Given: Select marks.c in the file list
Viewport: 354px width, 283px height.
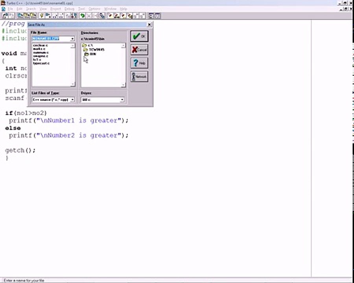Looking at the screenshot, I should pyautogui.click(x=39, y=49).
